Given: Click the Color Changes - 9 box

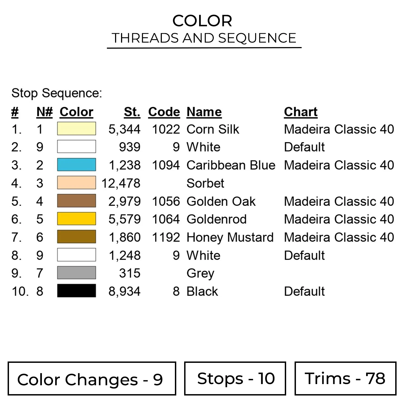Looking at the screenshot, I should (92, 378).
